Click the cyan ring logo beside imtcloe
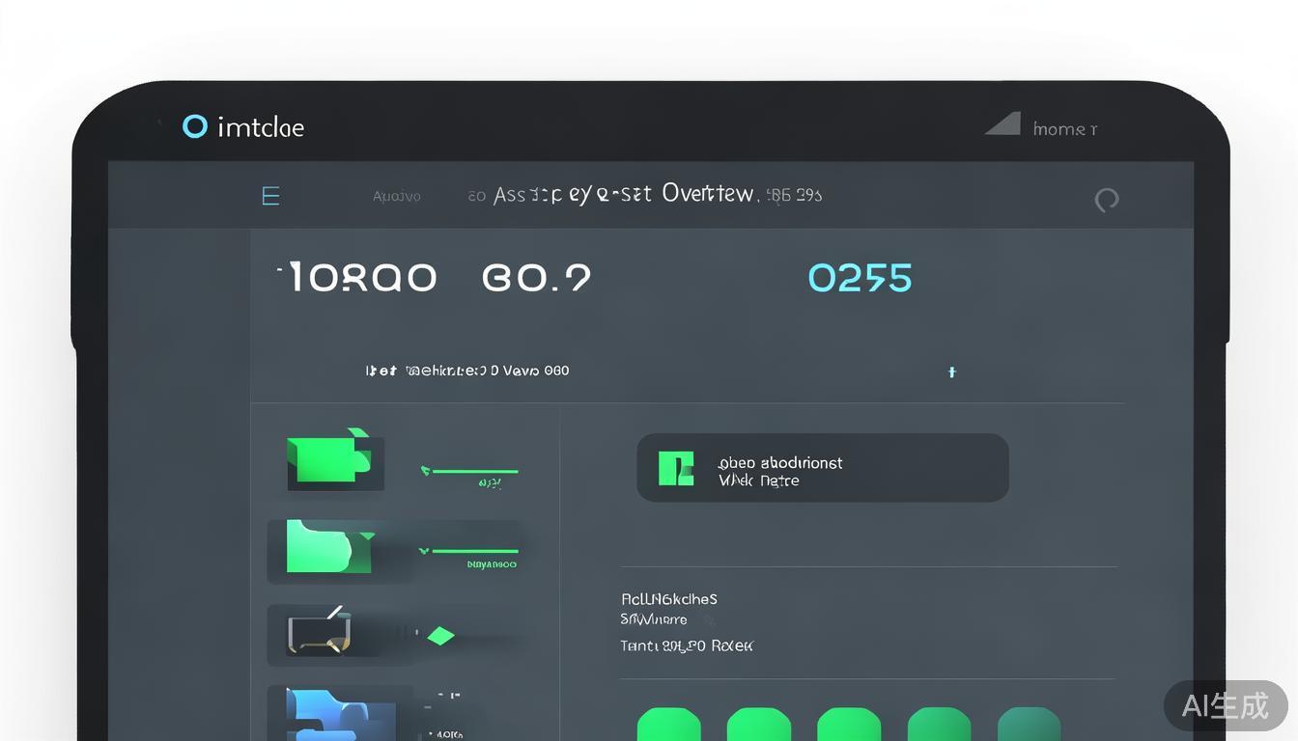The image size is (1298, 741). tap(195, 126)
